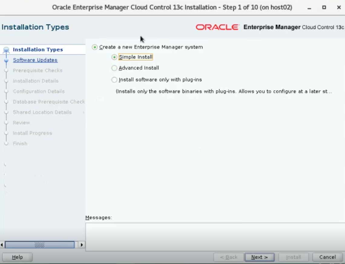Click the Installation Types step bullet icon
345x264 pixels.
pos(6,50)
